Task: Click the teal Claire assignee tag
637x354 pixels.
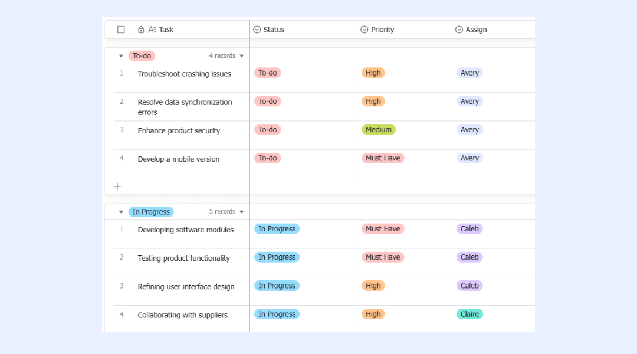Action: tap(469, 314)
